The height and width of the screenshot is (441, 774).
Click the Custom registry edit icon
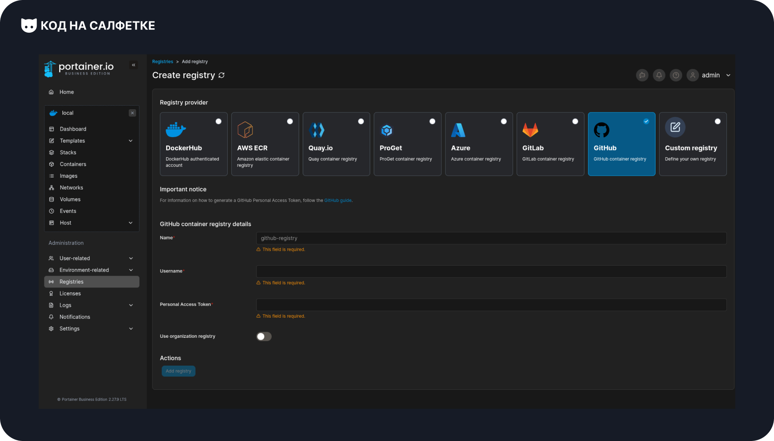[675, 127]
